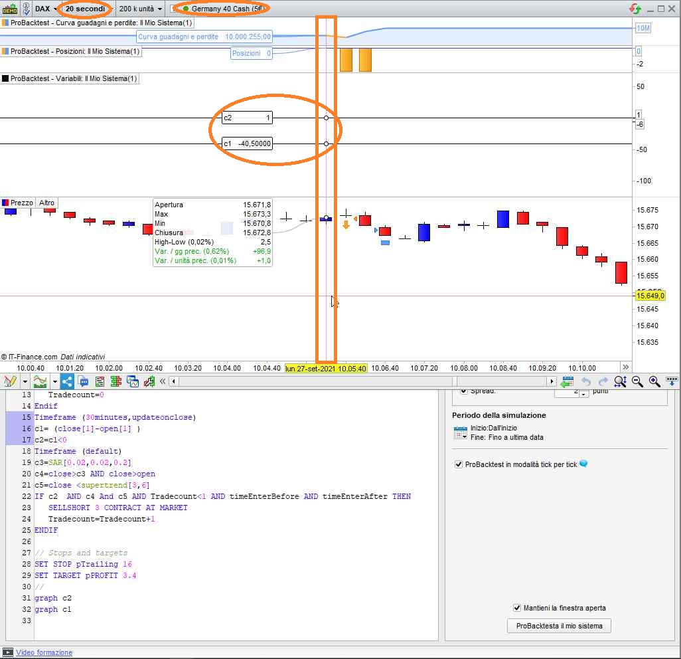
Task: Click code line c3=SAR[0.02,0.02,0.2]
Action: [x=82, y=462]
